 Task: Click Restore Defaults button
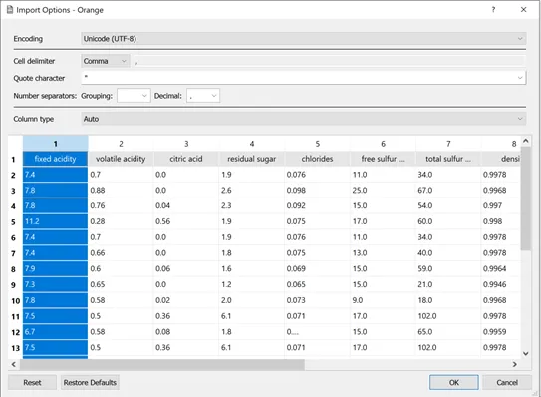coord(90,382)
